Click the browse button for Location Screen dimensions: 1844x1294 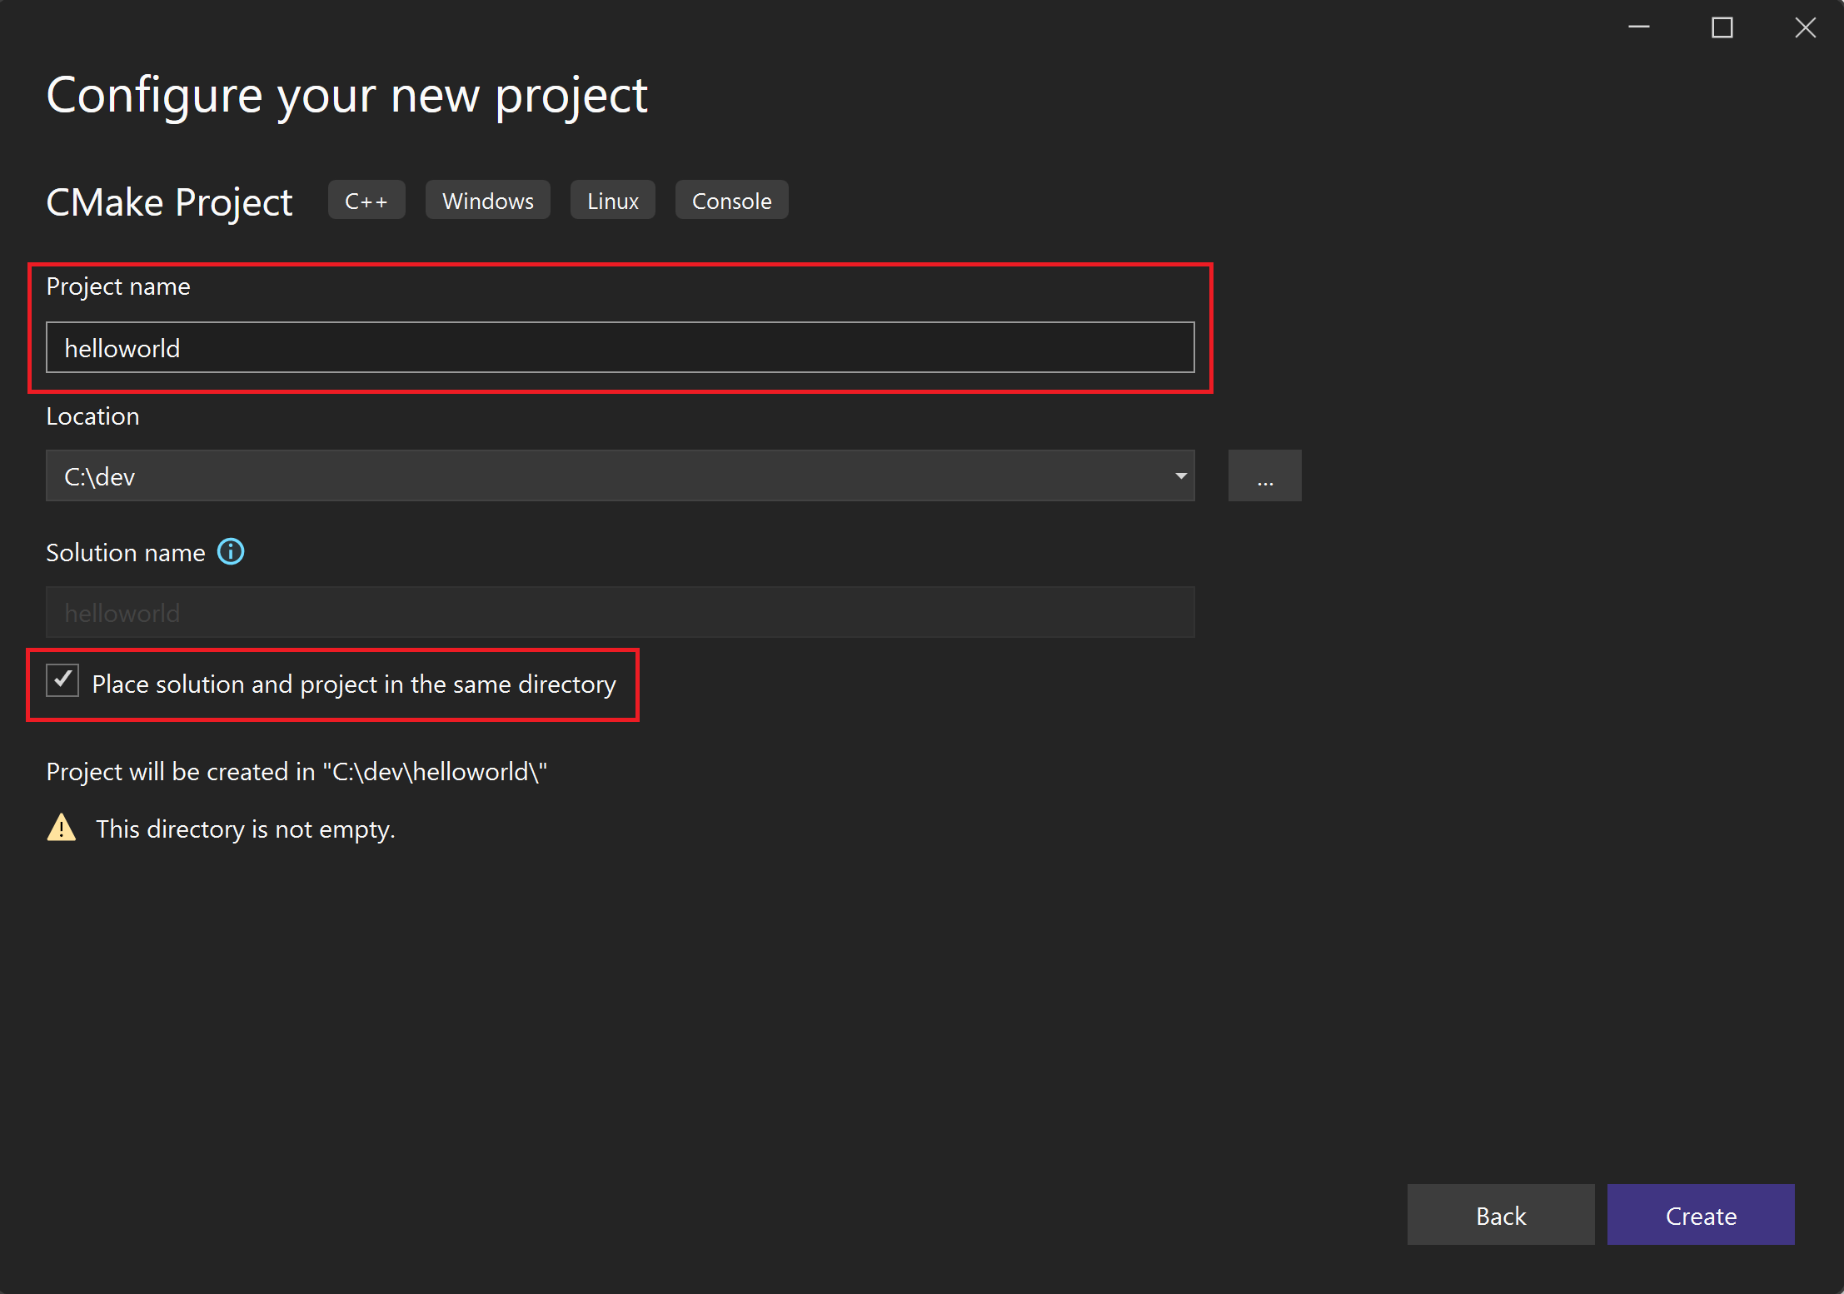pyautogui.click(x=1263, y=476)
